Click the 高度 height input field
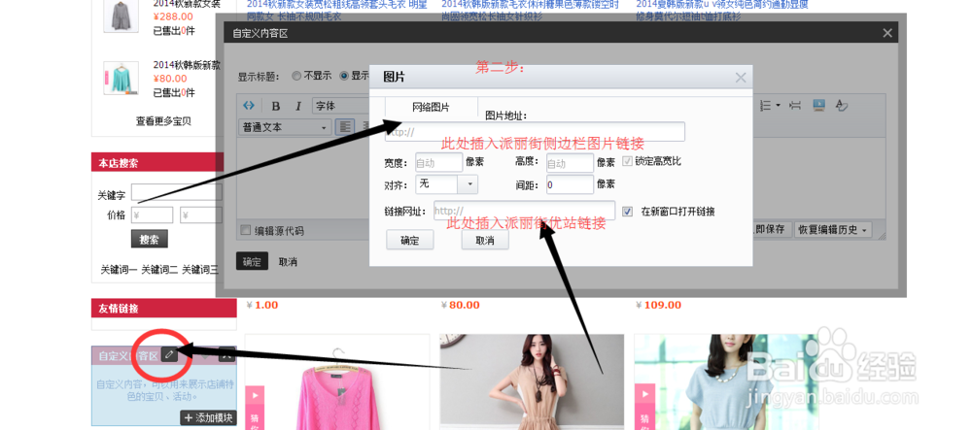Viewport: 972px width, 430px height. click(571, 163)
